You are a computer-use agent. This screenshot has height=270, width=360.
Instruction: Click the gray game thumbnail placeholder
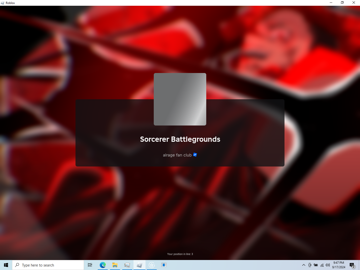coord(180,99)
